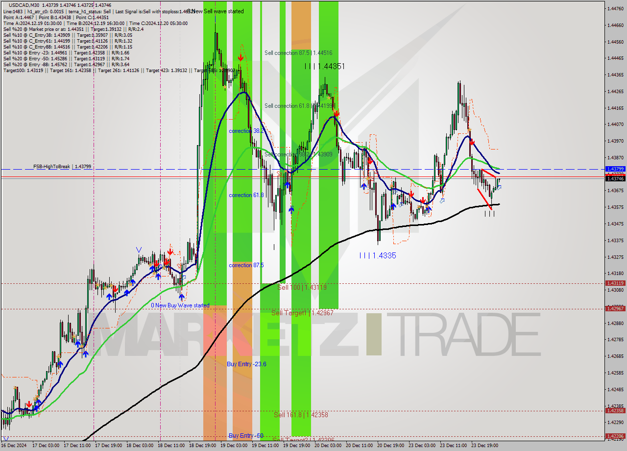627x451 pixels.
Task: Click 'Sell correction 87.5 | 1.44516' label
Action: [x=298, y=53]
